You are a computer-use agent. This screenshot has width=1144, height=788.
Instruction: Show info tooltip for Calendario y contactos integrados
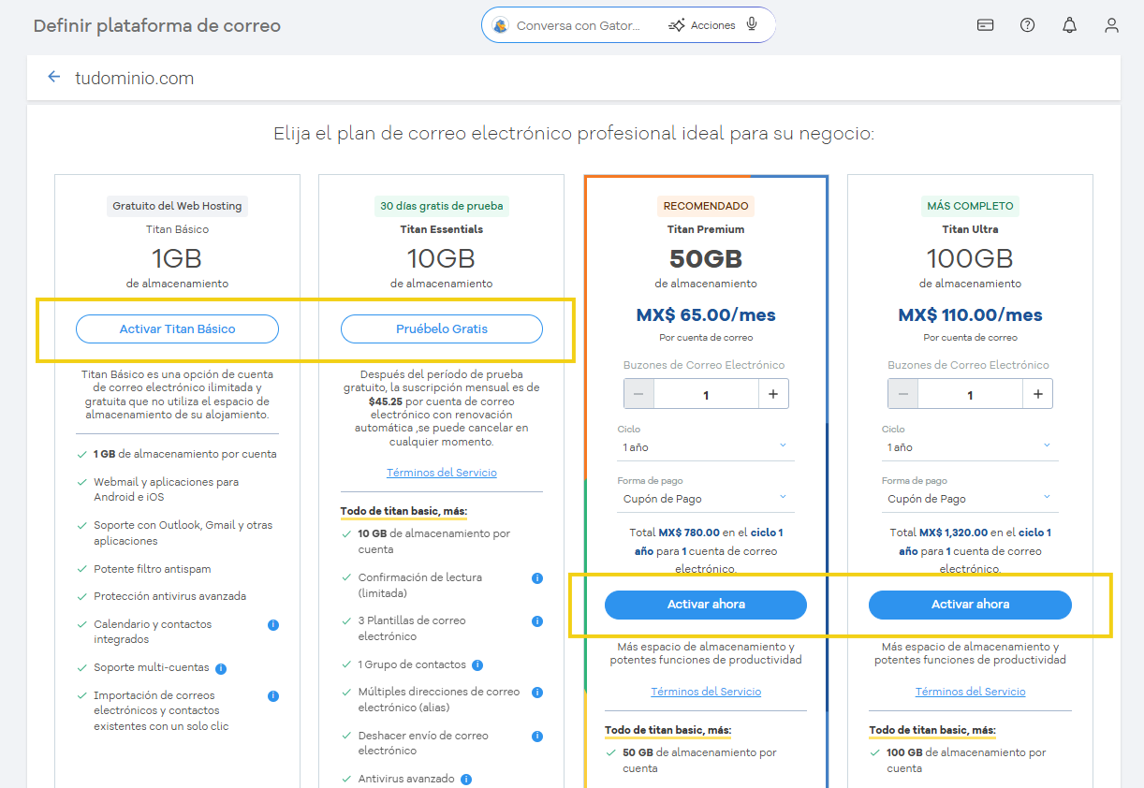[x=273, y=624]
